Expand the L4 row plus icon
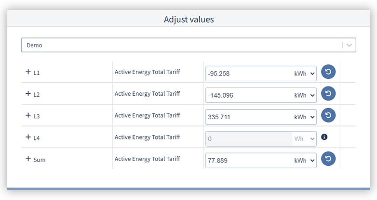377x200 pixels. pos(28,137)
